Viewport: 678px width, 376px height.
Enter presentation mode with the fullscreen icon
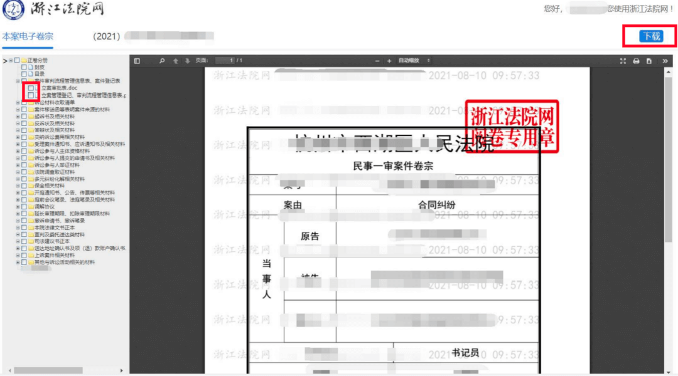coord(623,61)
